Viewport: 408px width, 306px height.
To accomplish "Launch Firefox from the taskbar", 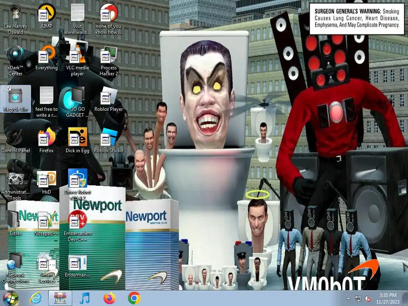I will [109, 298].
